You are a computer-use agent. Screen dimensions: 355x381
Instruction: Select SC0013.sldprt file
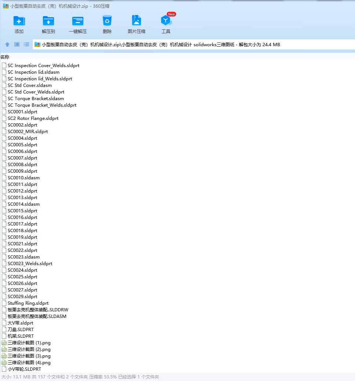coord(22,198)
